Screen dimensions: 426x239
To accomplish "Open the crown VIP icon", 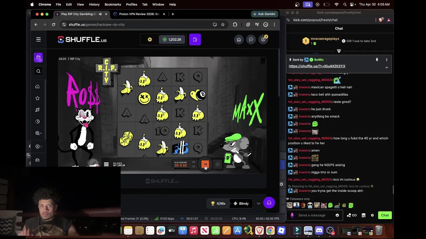I will click(239, 40).
